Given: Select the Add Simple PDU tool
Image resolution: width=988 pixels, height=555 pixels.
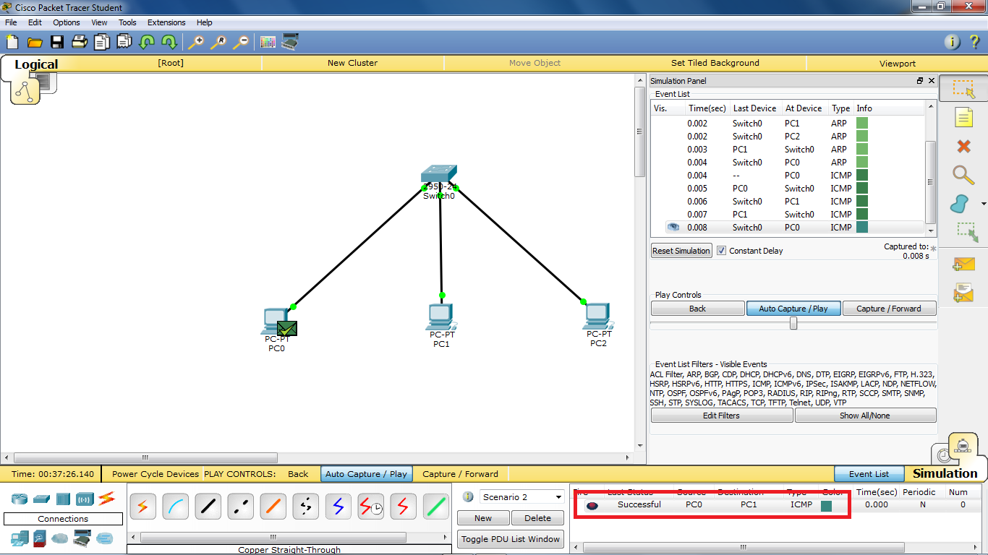Looking at the screenshot, I should [963, 264].
